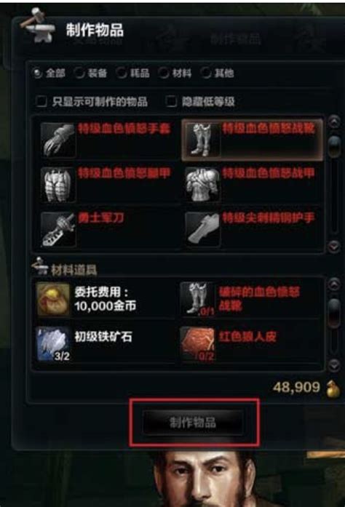Select the 勇士军刀 sword icon

click(x=58, y=230)
